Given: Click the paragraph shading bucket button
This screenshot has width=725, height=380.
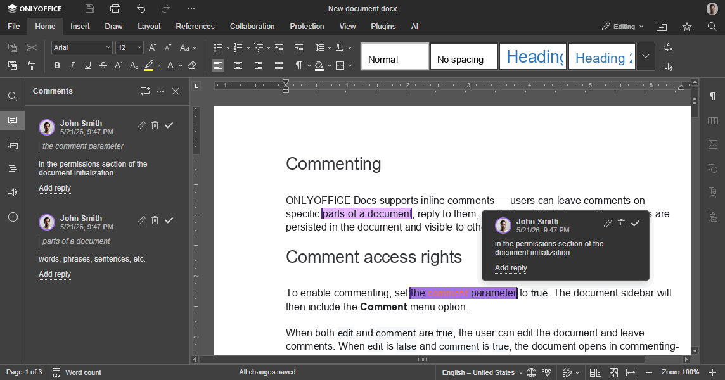Looking at the screenshot, I should click(319, 66).
